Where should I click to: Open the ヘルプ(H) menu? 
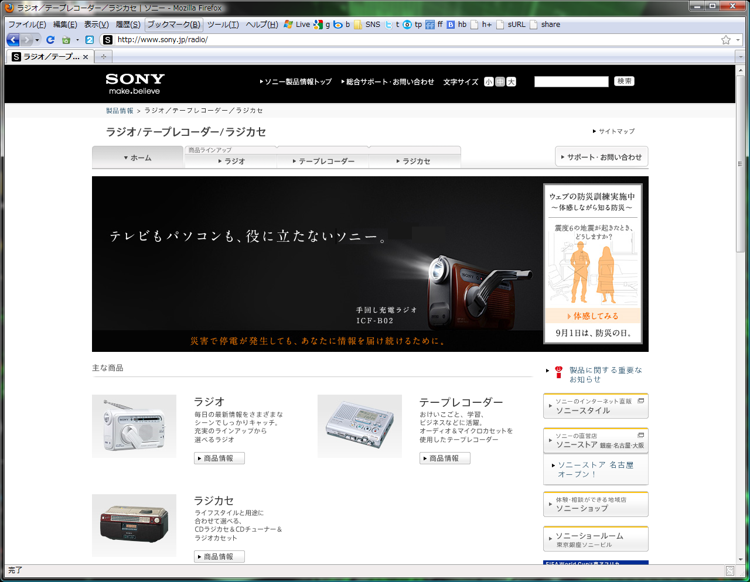click(x=262, y=25)
